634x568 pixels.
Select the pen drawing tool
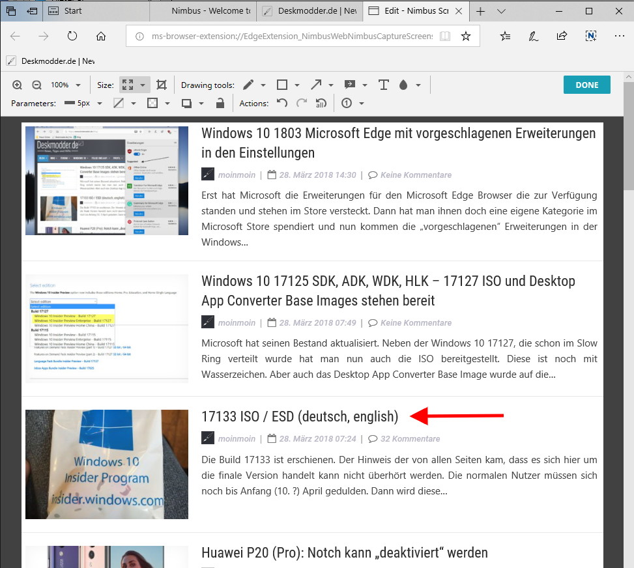click(248, 85)
